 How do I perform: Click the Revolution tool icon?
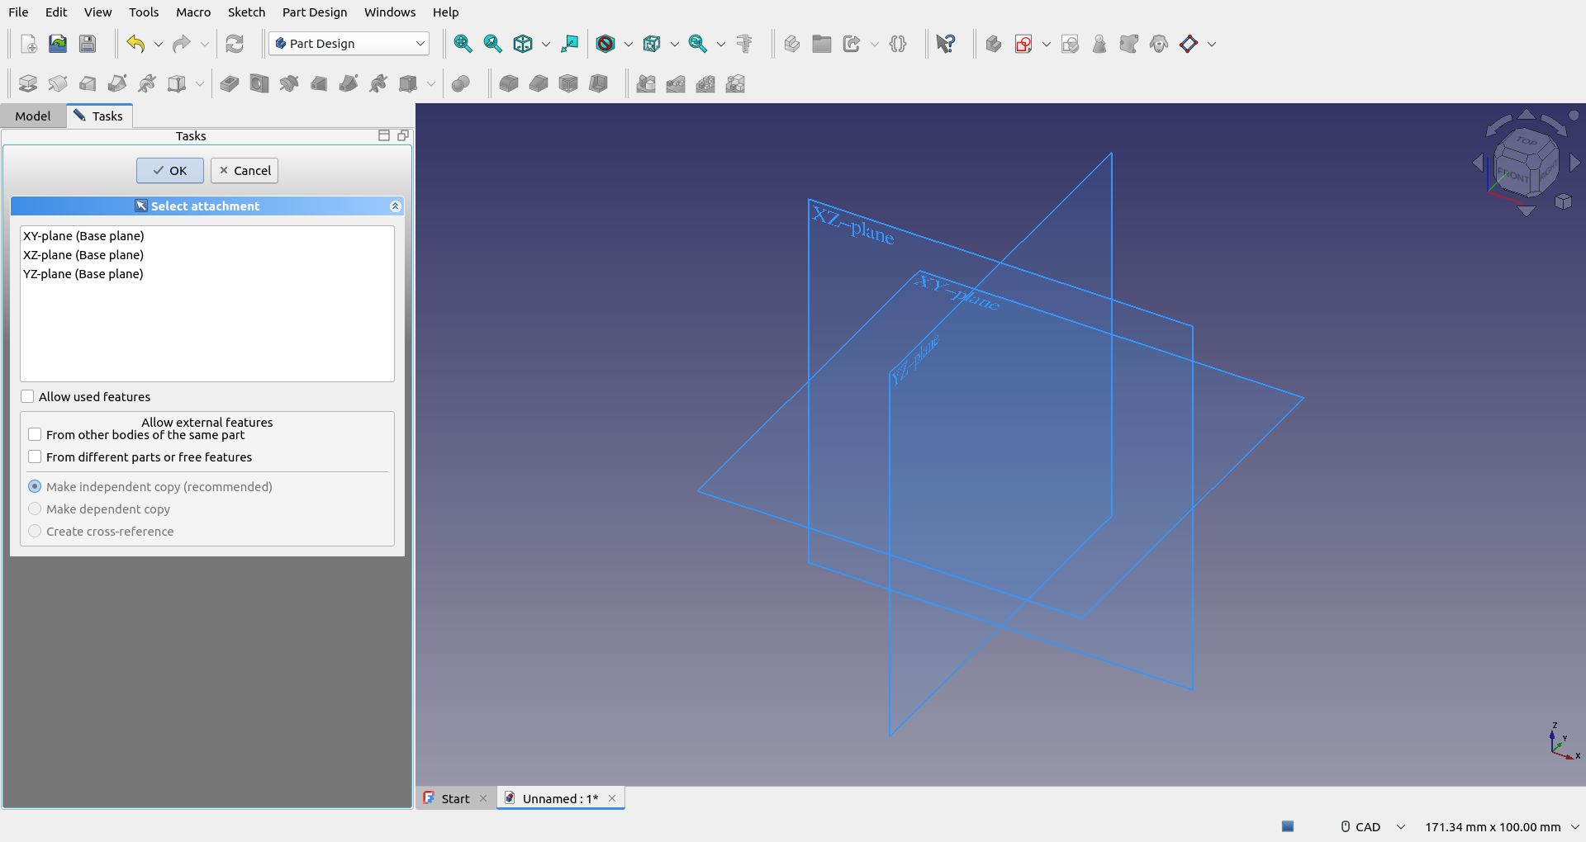[58, 83]
